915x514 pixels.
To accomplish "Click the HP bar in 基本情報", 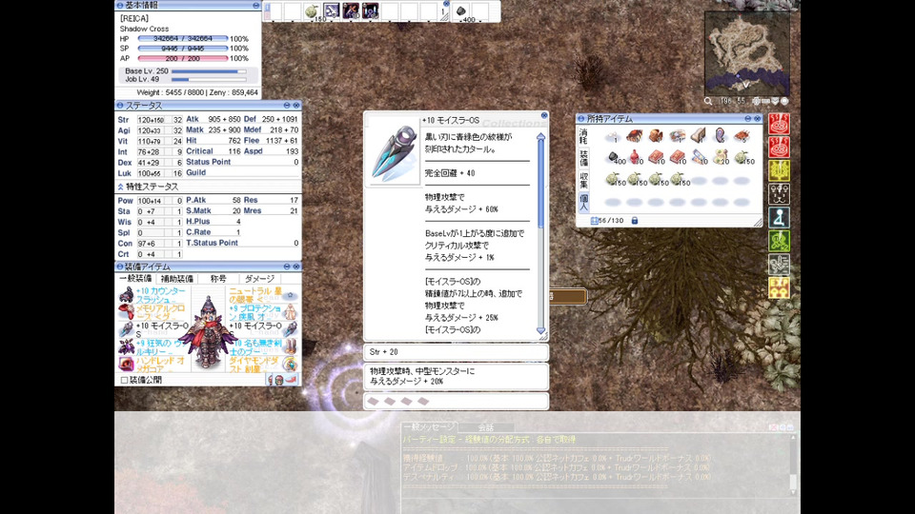I will [x=183, y=38].
